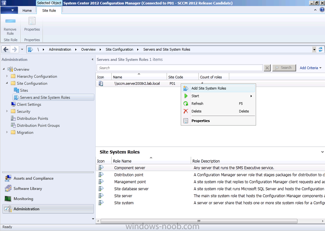Select the Distribution Point Groups node
The width and height of the screenshot is (325, 231).
click(38, 125)
